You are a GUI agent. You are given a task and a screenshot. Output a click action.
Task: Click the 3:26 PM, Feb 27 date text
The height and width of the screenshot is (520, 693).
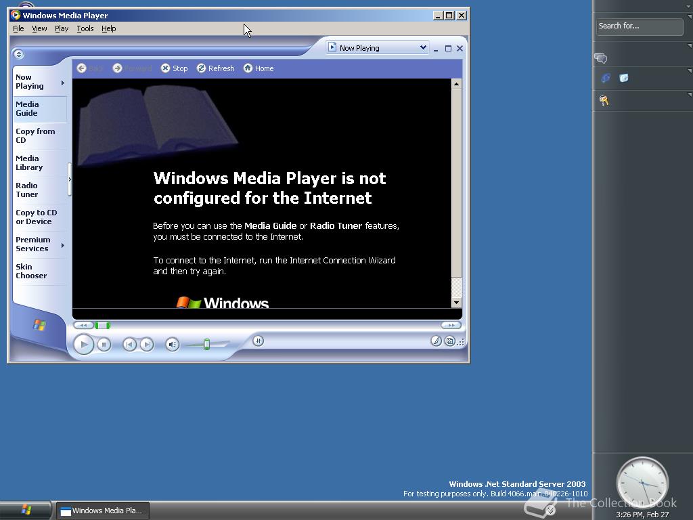click(x=642, y=515)
